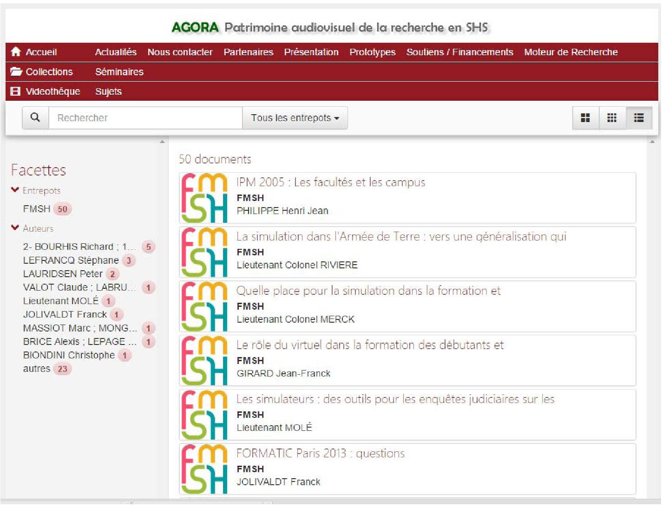This screenshot has height=507, width=662.
Task: Open the Prototypes menu item
Action: [373, 52]
